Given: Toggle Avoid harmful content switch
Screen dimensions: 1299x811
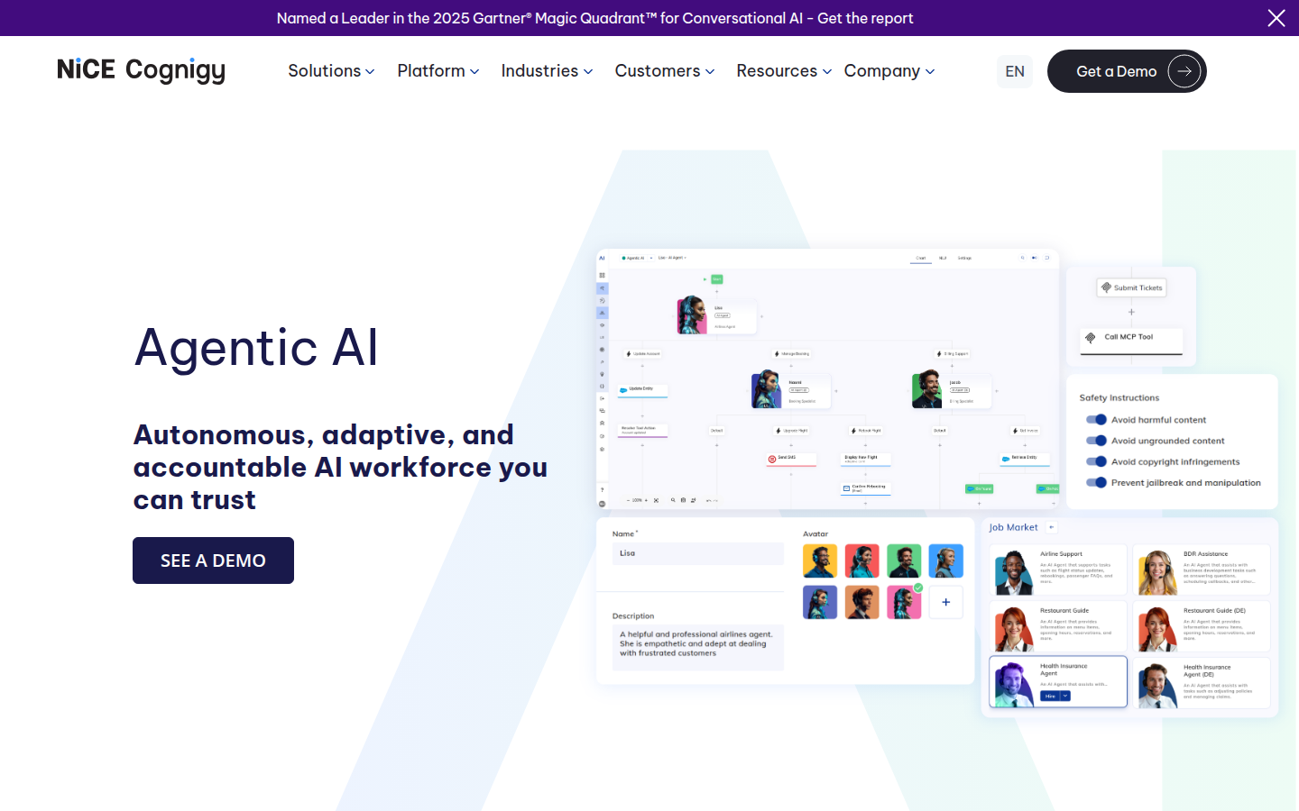Looking at the screenshot, I should [x=1096, y=420].
